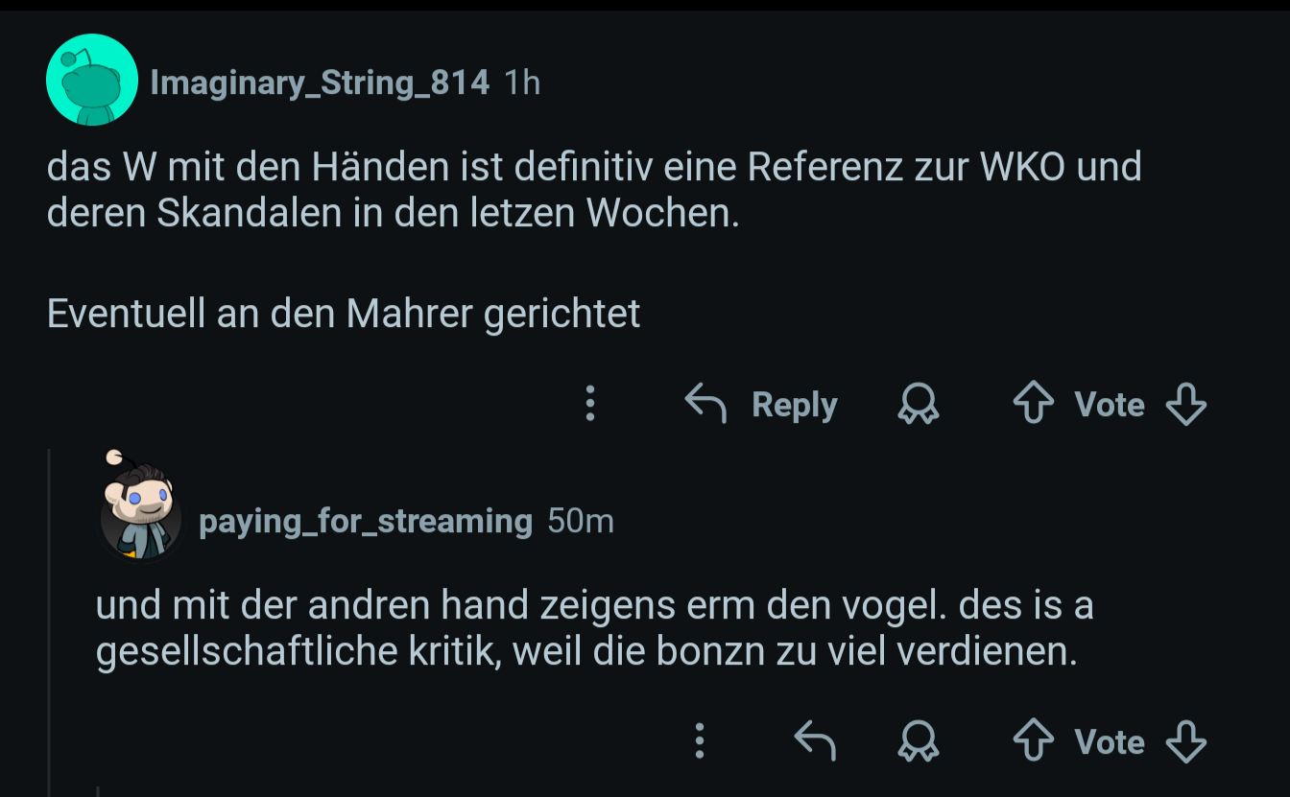The image size is (1290, 797).
Task: Downvote the Imaginary_String_814 comment
Action: 1185,404
